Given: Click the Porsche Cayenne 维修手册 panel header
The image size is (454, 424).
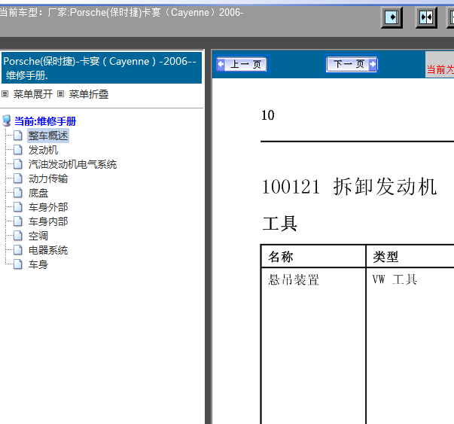Looking at the screenshot, I should click(102, 68).
